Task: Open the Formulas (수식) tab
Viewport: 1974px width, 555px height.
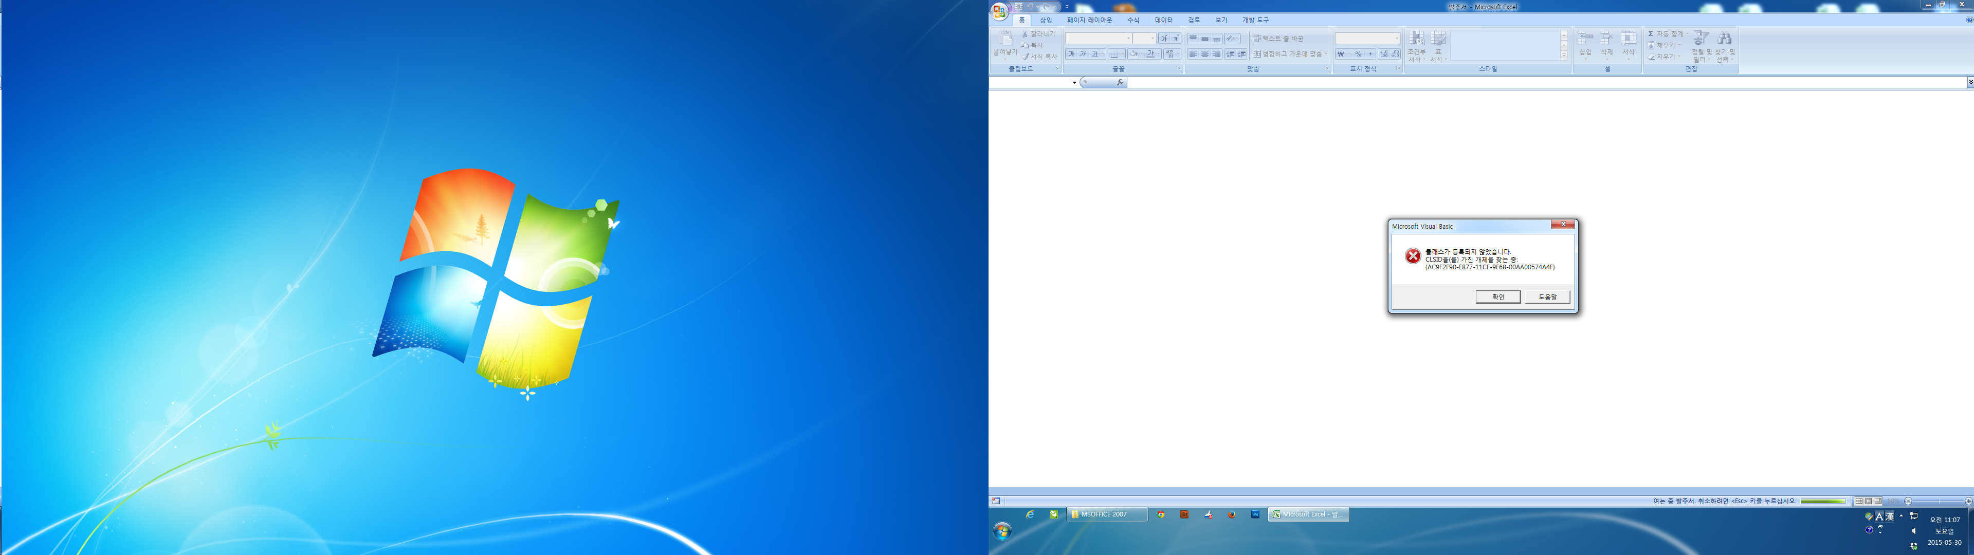Action: pyautogui.click(x=1132, y=20)
